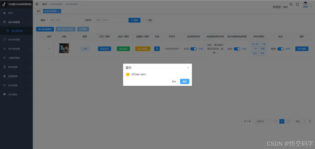
Task: Check the checkbox for row 1
Action: pyautogui.click(x=40, y=49)
